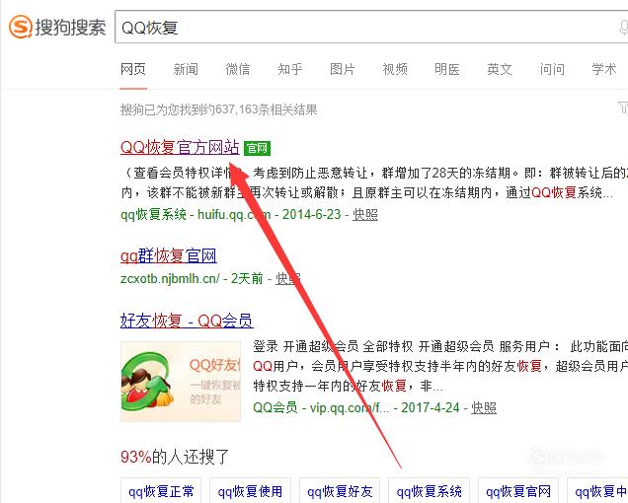Click the qq恢复好友 related search button
Viewport: 628px width, 503px height.
[340, 491]
